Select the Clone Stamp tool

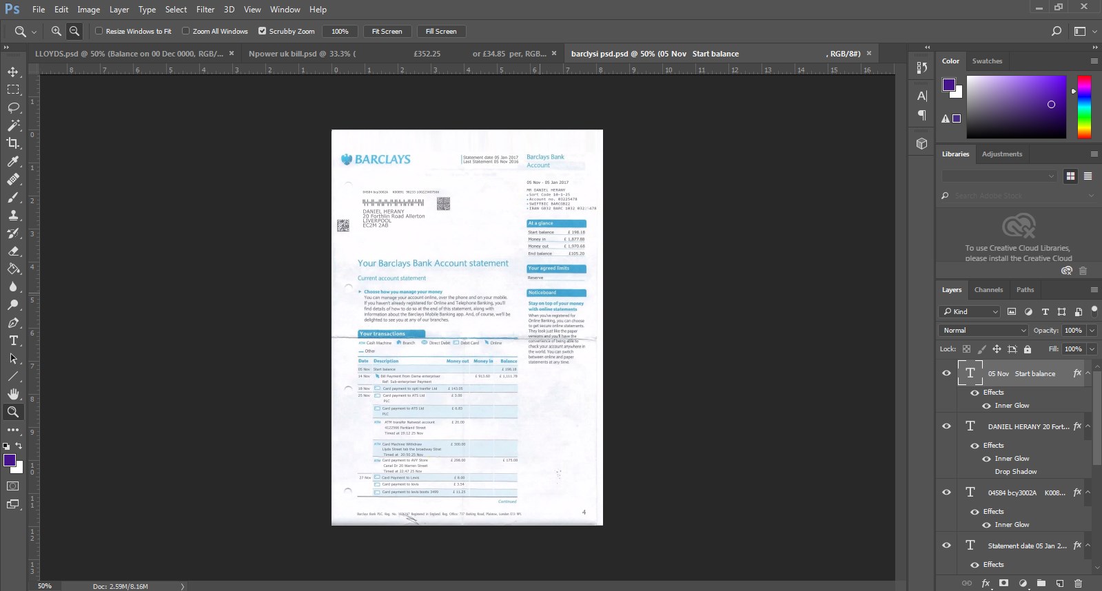coord(13,215)
